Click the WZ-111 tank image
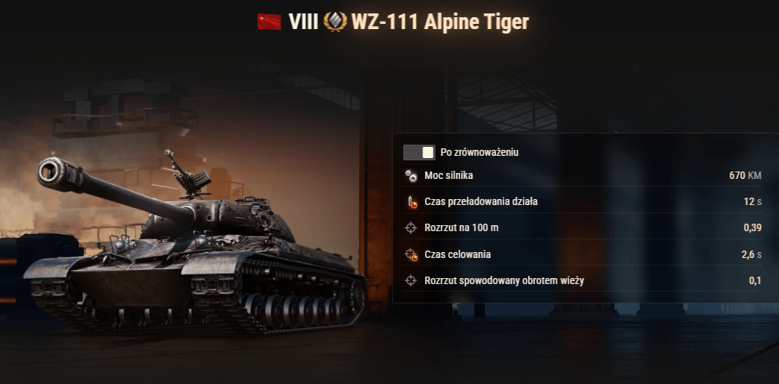This screenshot has height=384, width=779. pos(193,243)
